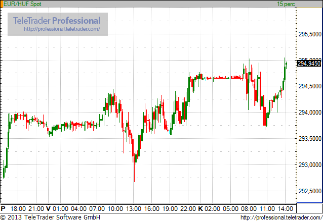The width and height of the screenshot is (323, 222).
Task: Click the 11:00 time axis label
Action: tap(267, 209)
